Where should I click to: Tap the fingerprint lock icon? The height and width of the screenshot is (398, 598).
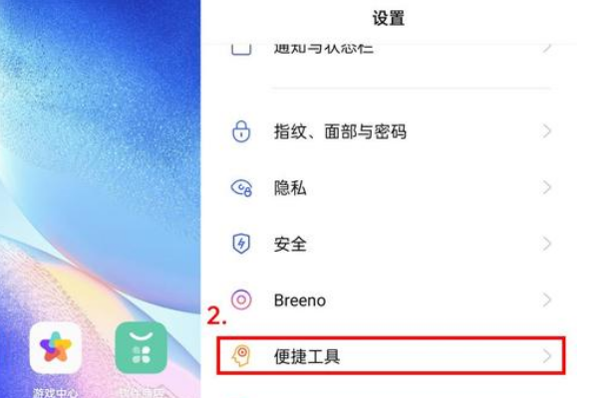pos(241,131)
